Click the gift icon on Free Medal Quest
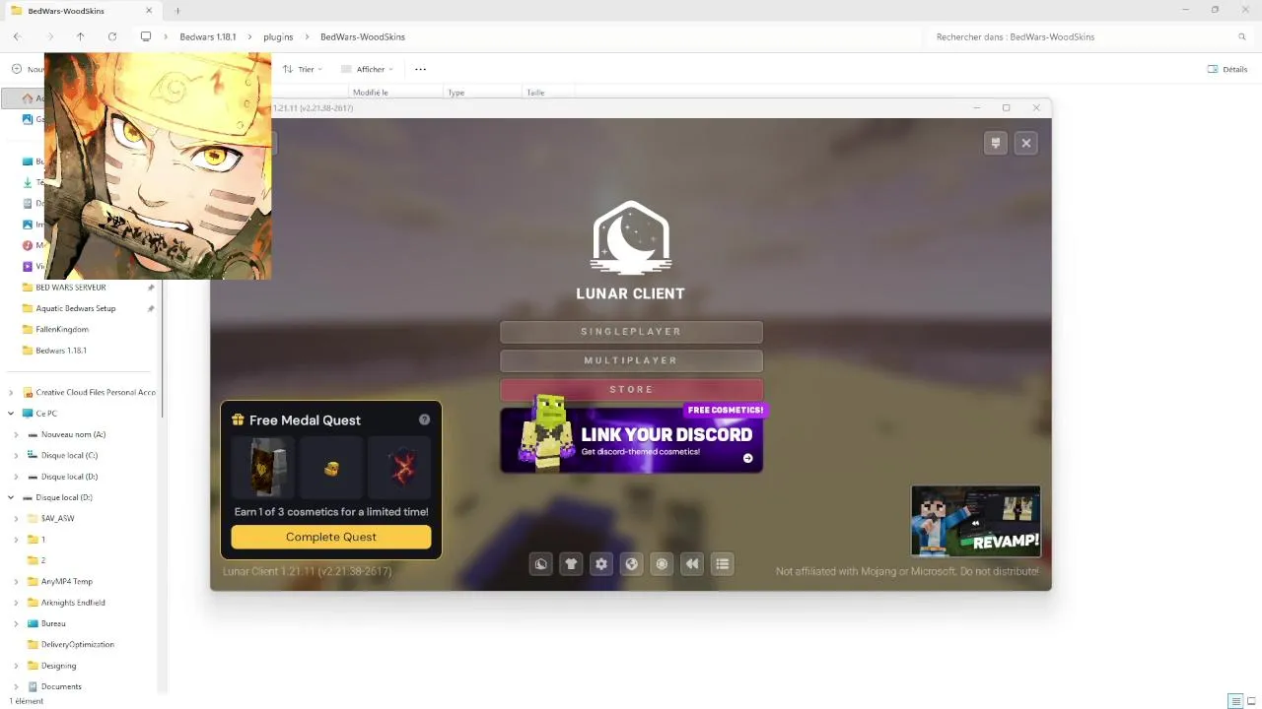The width and height of the screenshot is (1262, 709). click(238, 419)
